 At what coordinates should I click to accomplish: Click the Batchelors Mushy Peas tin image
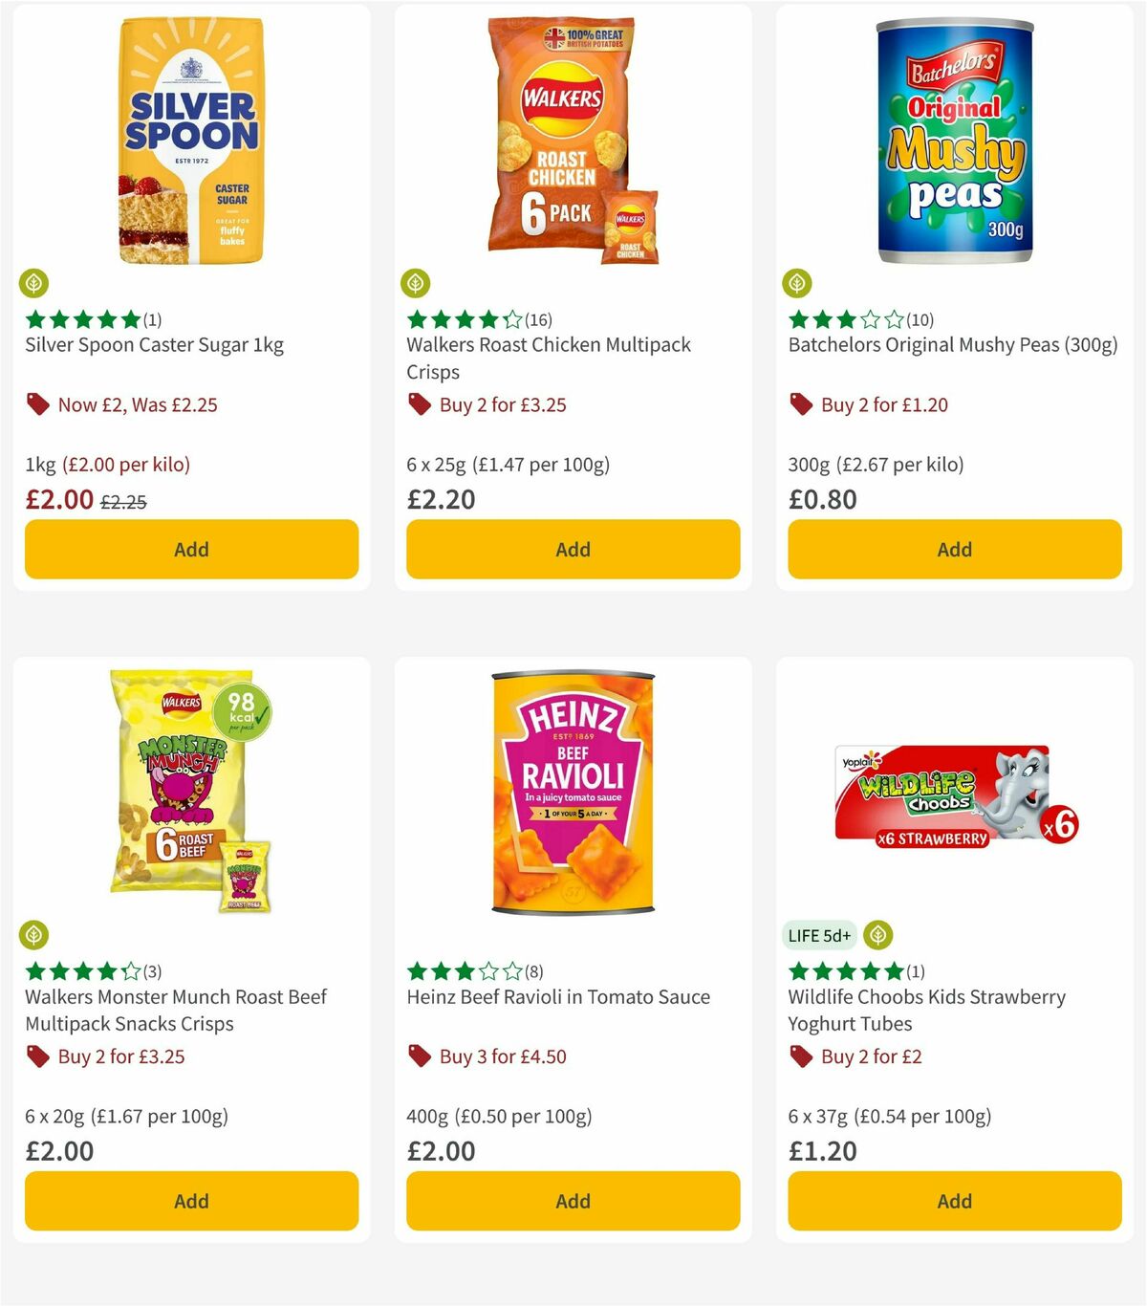[x=953, y=143]
